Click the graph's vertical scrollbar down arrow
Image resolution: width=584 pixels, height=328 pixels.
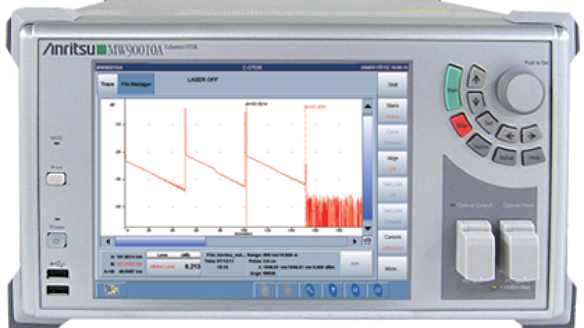368,228
